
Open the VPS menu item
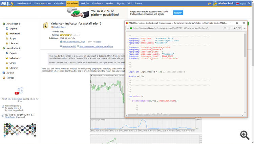[129, 3]
